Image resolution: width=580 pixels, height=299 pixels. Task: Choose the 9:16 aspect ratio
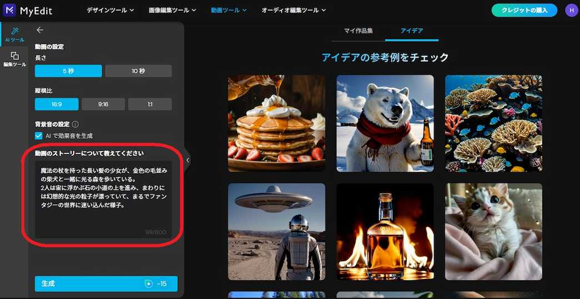coord(103,104)
